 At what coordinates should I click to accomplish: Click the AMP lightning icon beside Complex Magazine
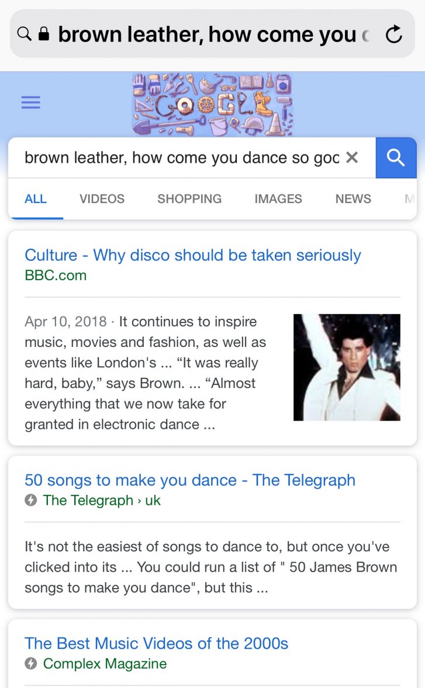(x=30, y=664)
